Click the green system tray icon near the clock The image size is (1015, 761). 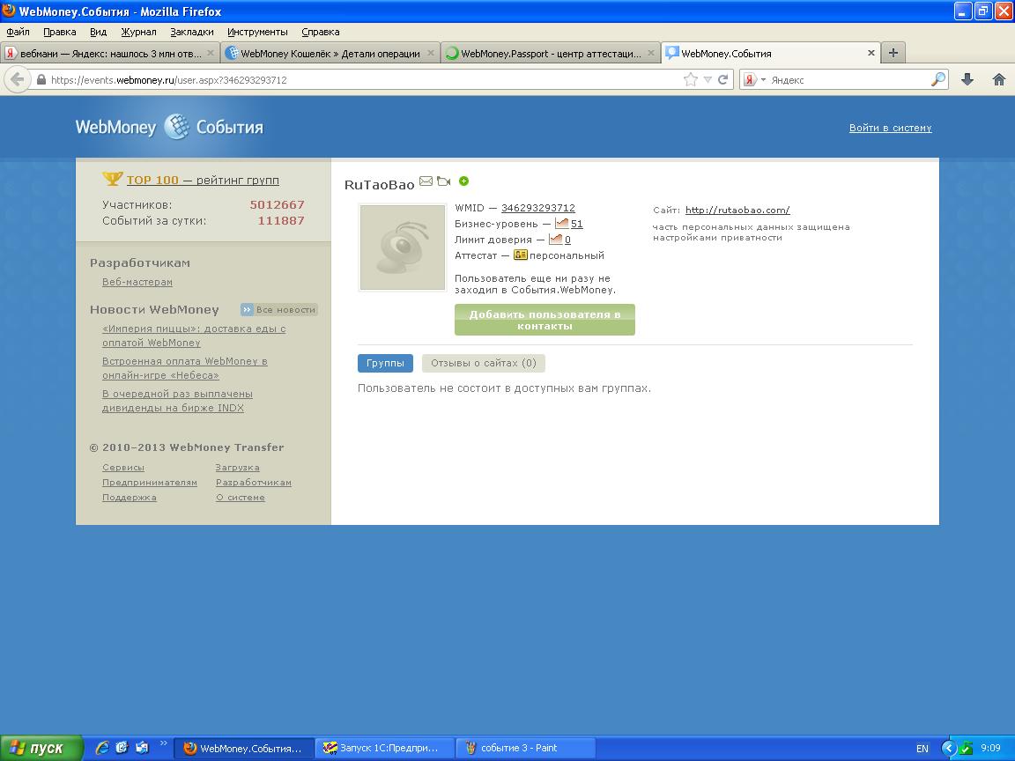coord(966,748)
